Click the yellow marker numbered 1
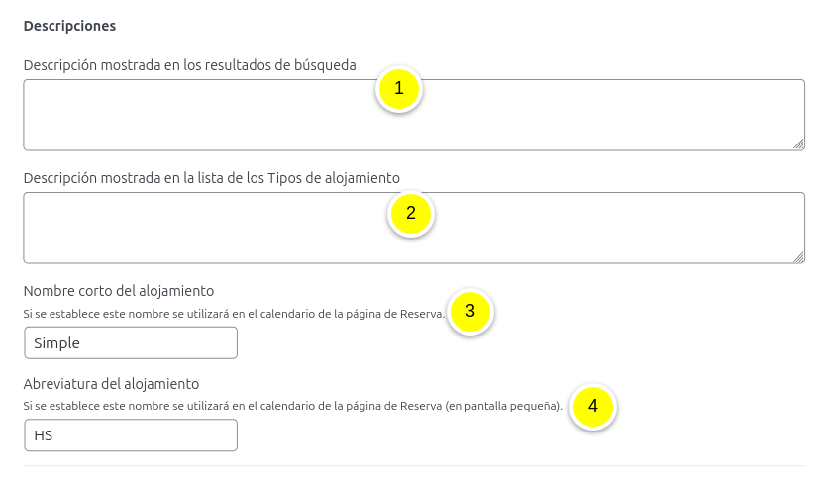 pos(398,89)
